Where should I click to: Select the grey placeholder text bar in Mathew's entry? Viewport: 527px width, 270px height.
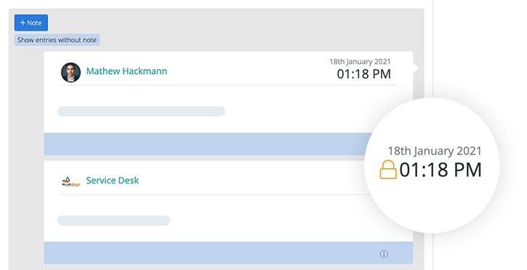(141, 111)
